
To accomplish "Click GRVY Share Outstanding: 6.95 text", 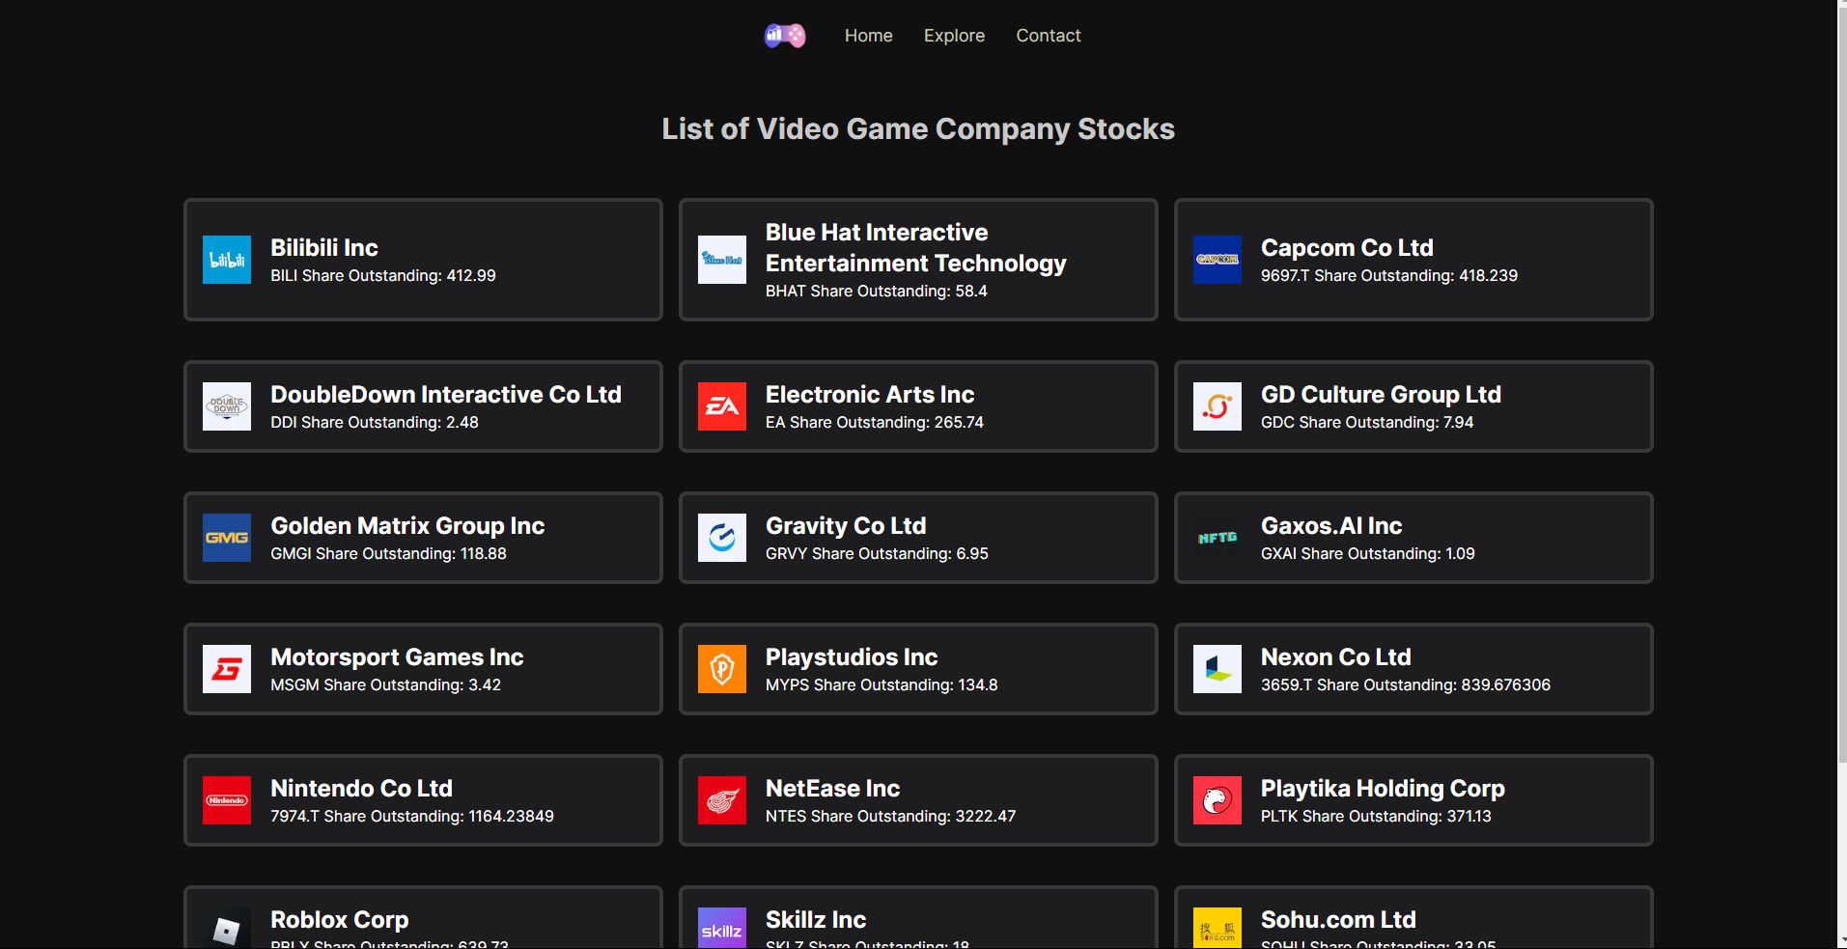I will [877, 554].
